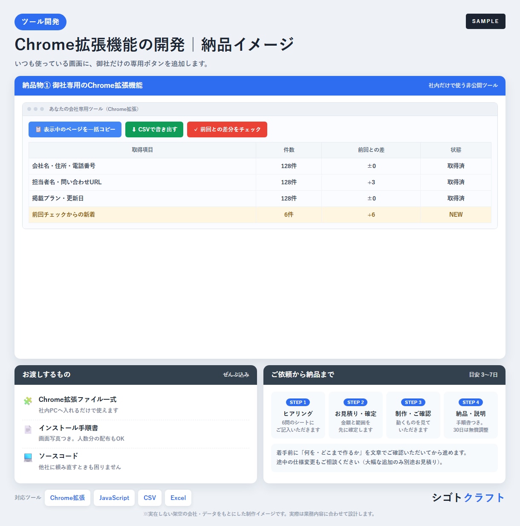The width and height of the screenshot is (520, 526).
Task: Click the シゴトクラフト logo
Action: tap(468, 498)
